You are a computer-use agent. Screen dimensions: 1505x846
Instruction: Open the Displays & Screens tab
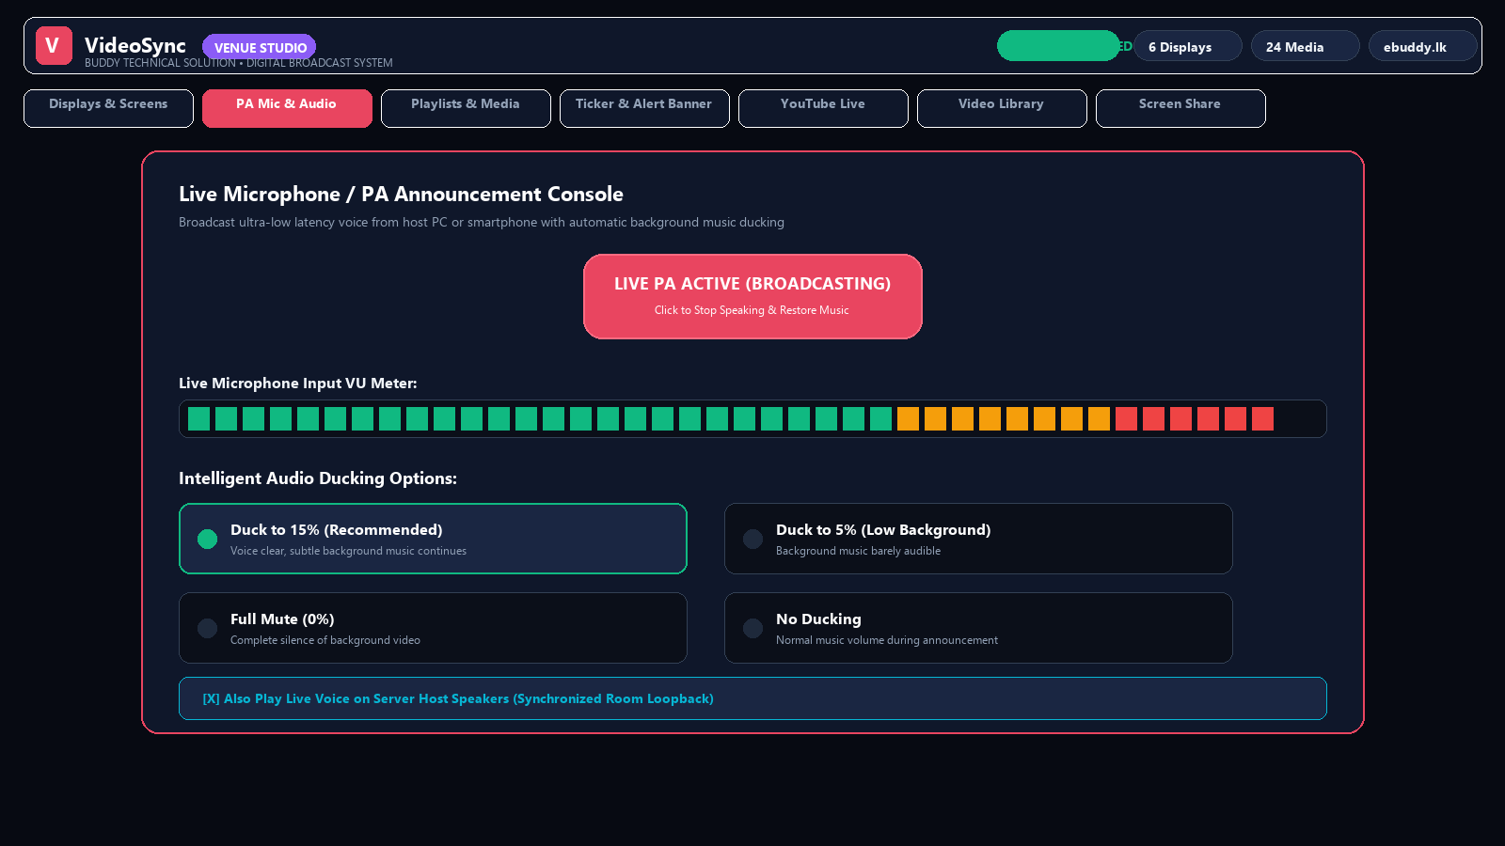pyautogui.click(x=108, y=108)
